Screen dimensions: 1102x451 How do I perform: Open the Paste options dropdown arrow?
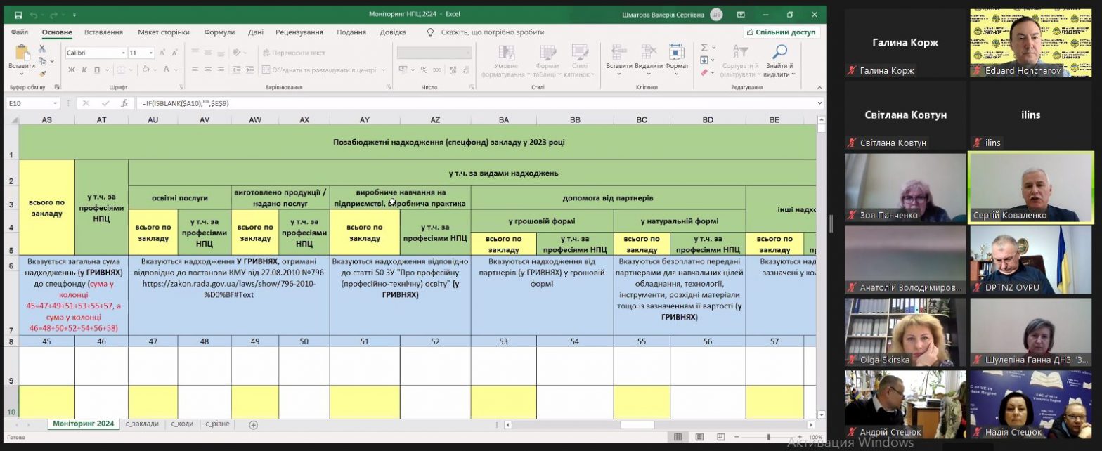(21, 74)
